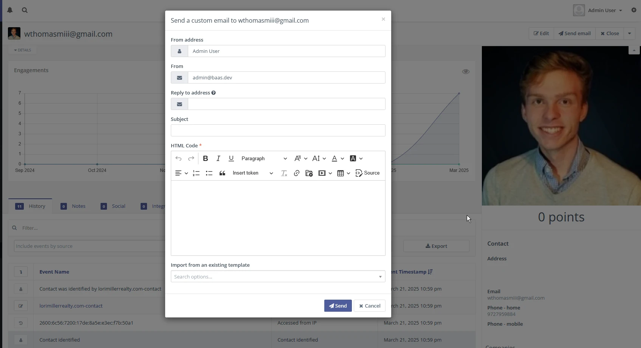The image size is (641, 348).
Task: Switch to the Social tab
Action: click(113, 206)
